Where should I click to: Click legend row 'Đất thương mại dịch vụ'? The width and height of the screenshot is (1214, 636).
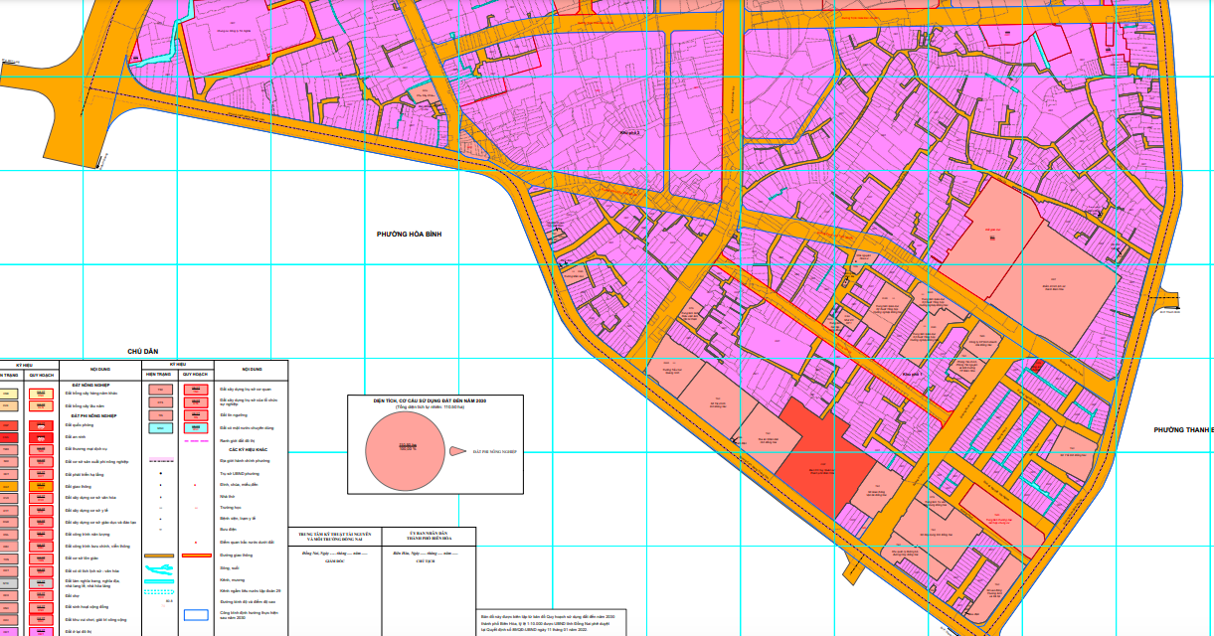(87, 448)
